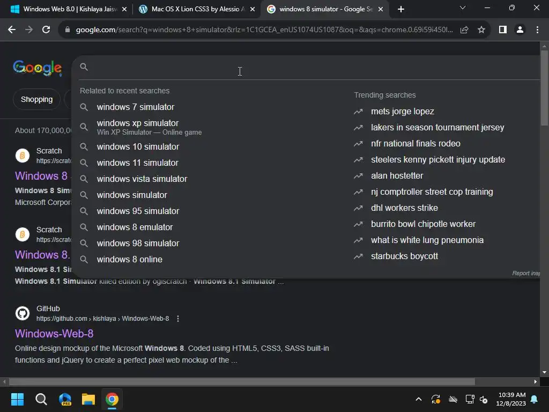549x412 pixels.
Task: Open the tab search chevron
Action: (463, 8)
